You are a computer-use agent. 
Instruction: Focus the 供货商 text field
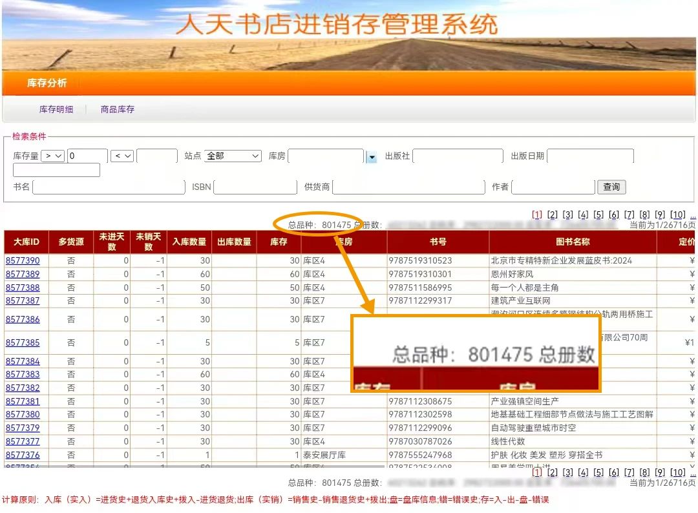click(408, 187)
